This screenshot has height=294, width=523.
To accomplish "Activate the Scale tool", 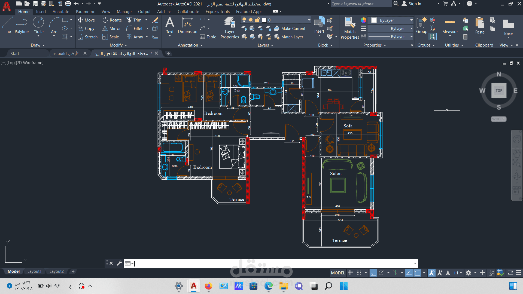I will click(x=111, y=37).
